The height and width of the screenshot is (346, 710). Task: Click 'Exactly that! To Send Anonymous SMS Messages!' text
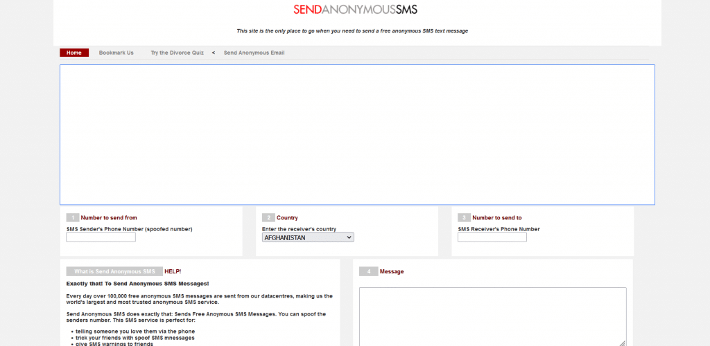pyautogui.click(x=138, y=284)
